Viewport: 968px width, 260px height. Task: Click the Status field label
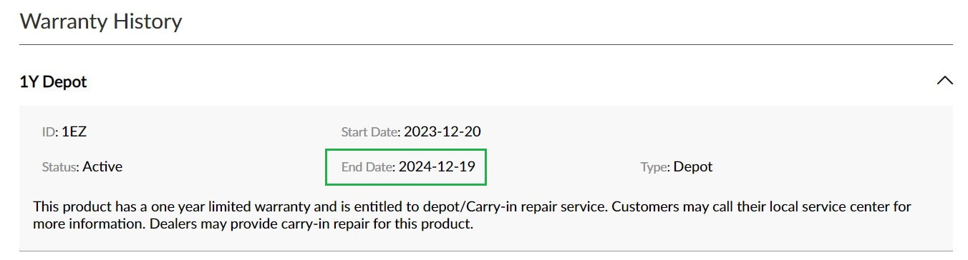60,166
